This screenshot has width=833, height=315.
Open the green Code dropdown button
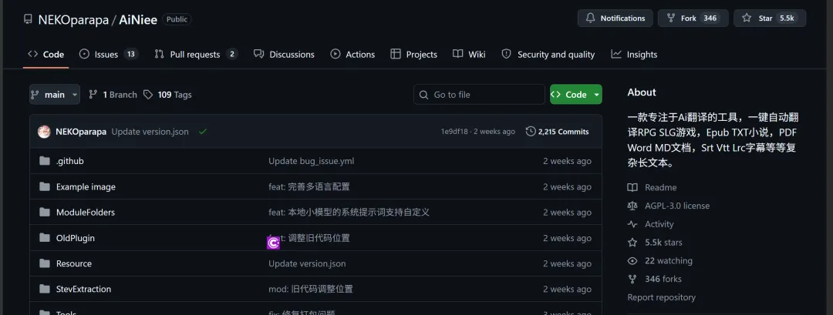(576, 95)
